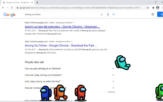The image size is (163, 102).
Task: Open dropdown arrow beside among-us-new-tab URL
Action: [x=74, y=23]
